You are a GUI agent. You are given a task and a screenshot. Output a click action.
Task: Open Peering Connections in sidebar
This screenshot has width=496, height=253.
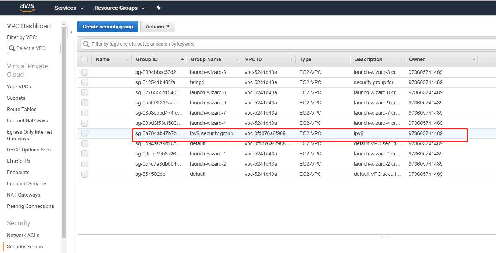(30, 206)
